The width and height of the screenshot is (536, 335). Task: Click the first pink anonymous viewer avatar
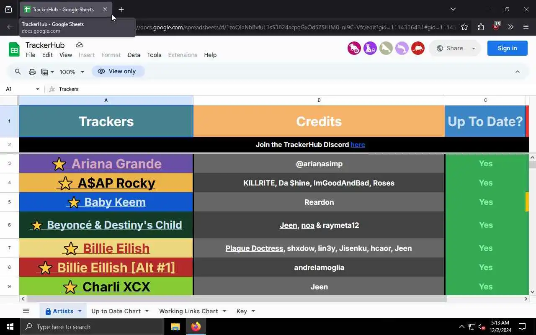[x=354, y=48]
